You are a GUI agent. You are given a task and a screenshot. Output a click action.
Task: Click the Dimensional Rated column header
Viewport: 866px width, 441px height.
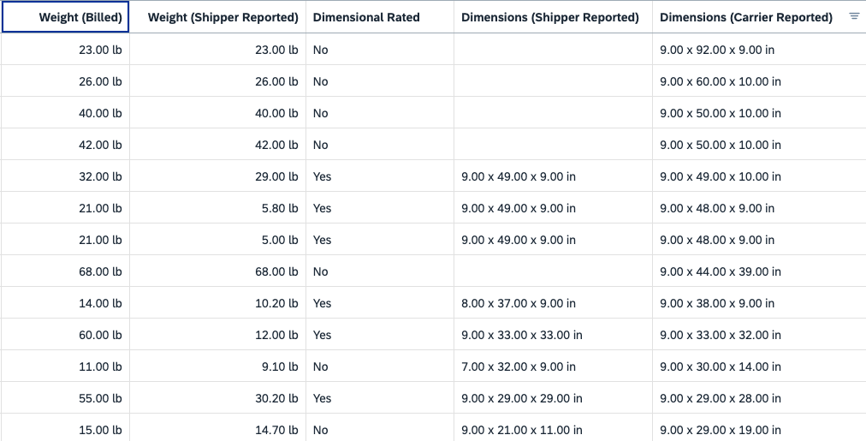[x=380, y=17]
